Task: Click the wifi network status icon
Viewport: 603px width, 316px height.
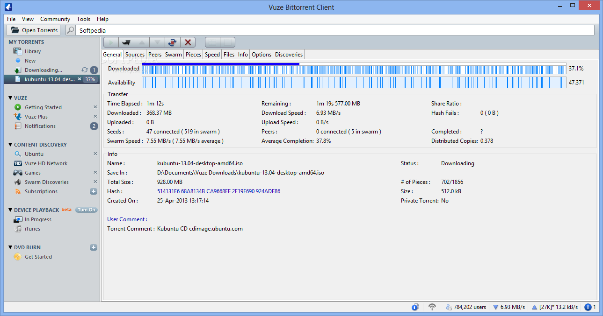Action: point(432,307)
